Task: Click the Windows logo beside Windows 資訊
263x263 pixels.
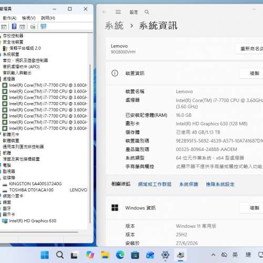Action: [x=115, y=208]
